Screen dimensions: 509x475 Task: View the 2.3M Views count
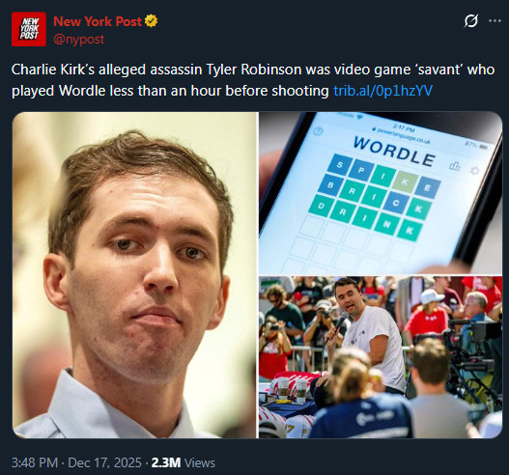(x=184, y=462)
